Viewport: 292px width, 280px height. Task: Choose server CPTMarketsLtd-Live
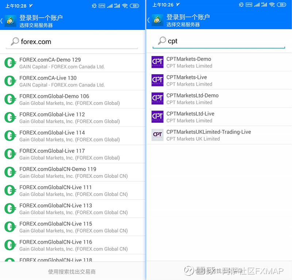click(219, 117)
